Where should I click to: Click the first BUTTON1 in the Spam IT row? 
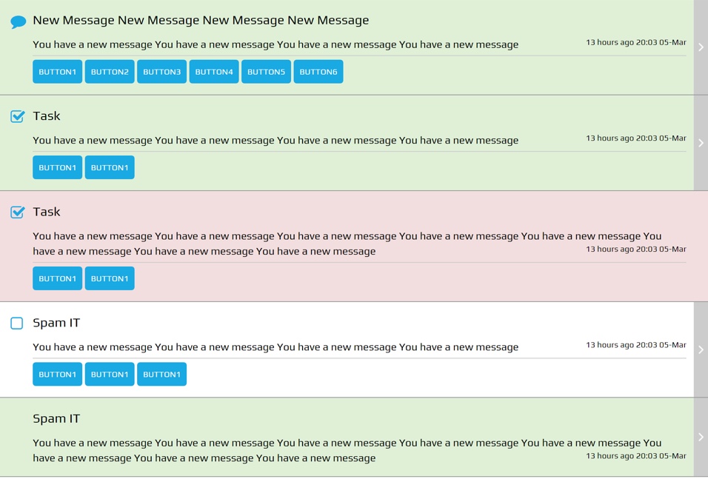tap(57, 375)
